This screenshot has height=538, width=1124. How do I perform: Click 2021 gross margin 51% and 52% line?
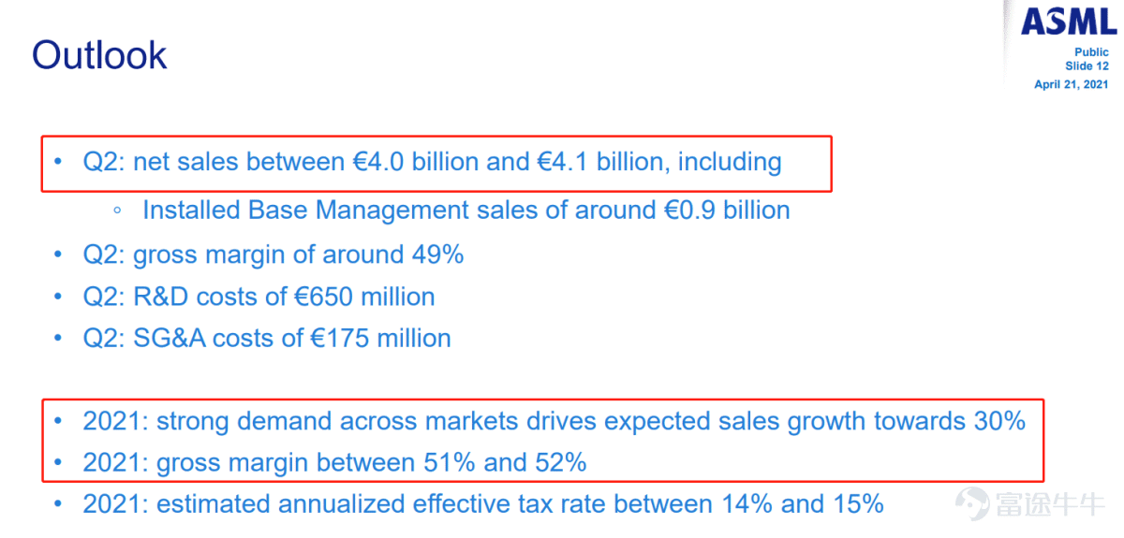point(334,462)
